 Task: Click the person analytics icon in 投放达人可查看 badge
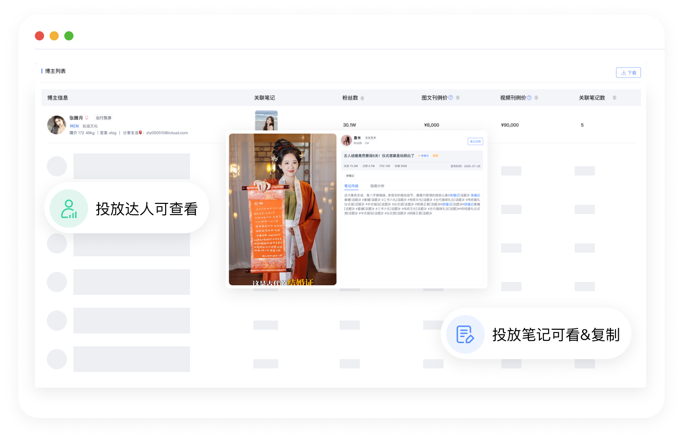[x=68, y=208]
